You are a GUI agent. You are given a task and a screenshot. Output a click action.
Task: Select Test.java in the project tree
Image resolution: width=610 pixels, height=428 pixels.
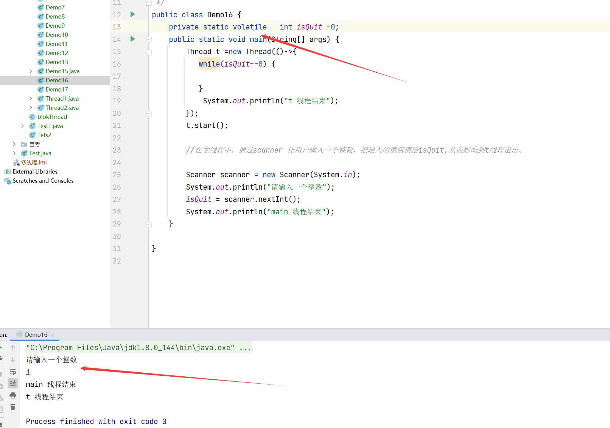[40, 153]
